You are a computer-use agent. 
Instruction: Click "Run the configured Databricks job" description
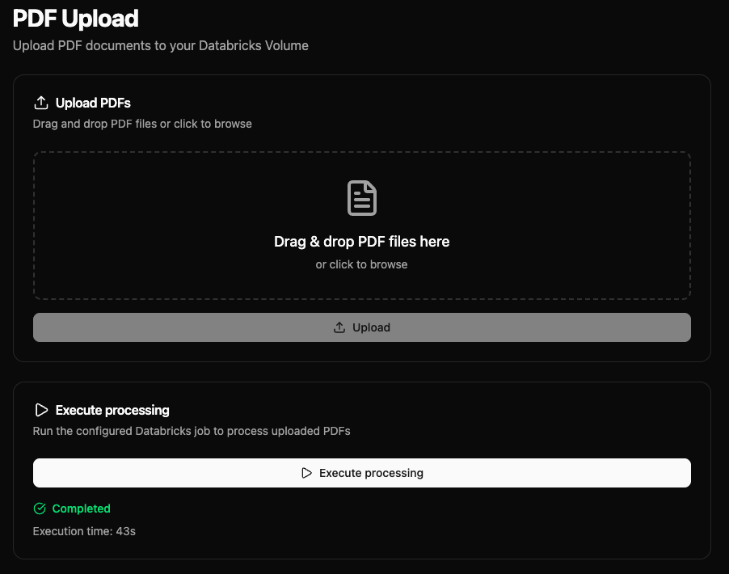(192, 431)
